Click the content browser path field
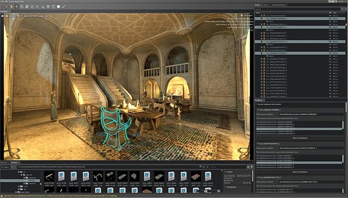 point(107,167)
